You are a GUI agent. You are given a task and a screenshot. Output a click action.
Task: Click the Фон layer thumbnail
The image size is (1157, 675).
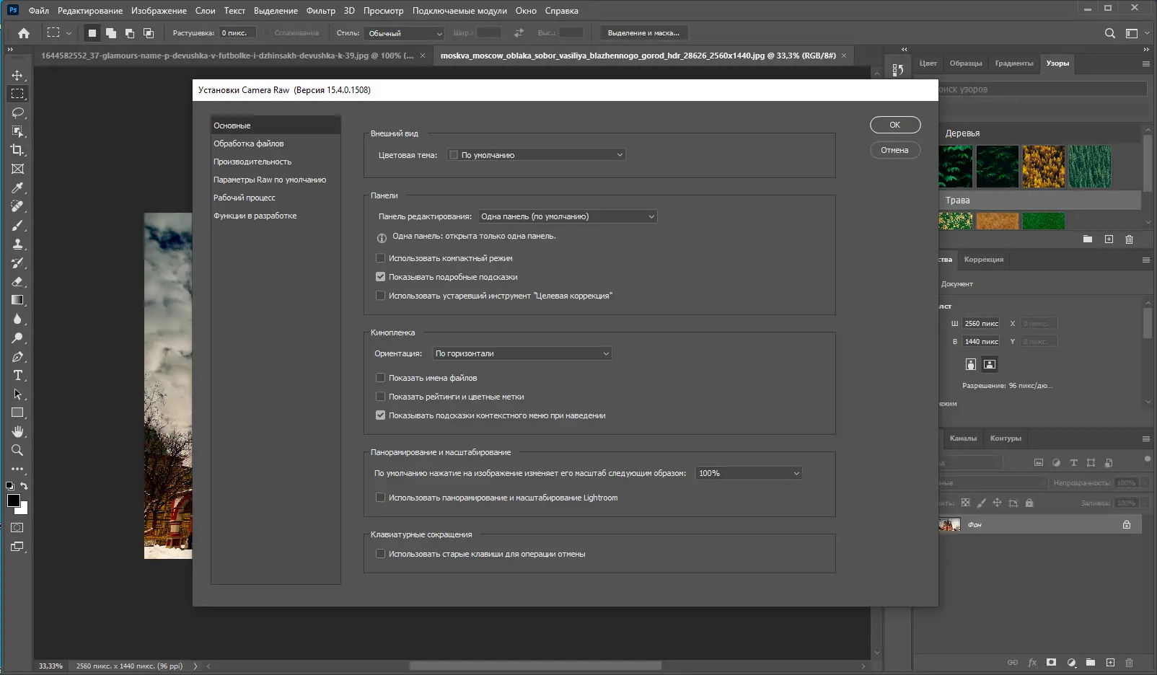click(x=949, y=524)
